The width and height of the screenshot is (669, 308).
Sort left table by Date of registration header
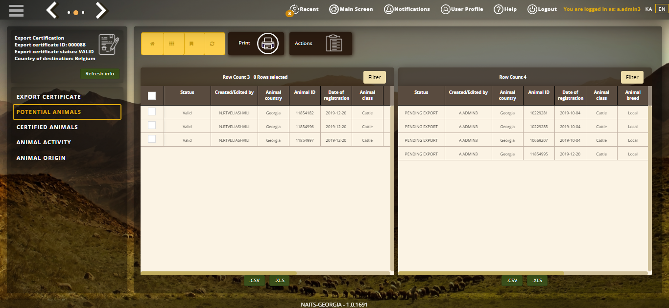(336, 95)
